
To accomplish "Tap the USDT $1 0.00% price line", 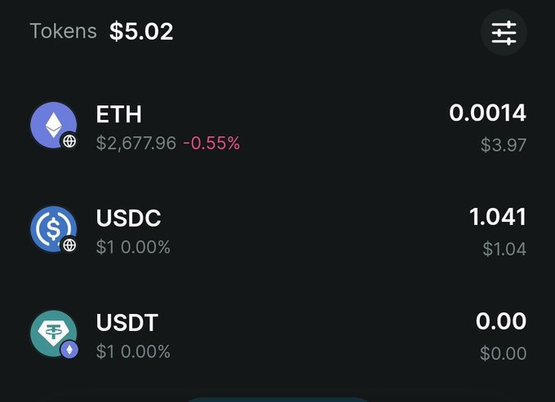I will point(133,351).
